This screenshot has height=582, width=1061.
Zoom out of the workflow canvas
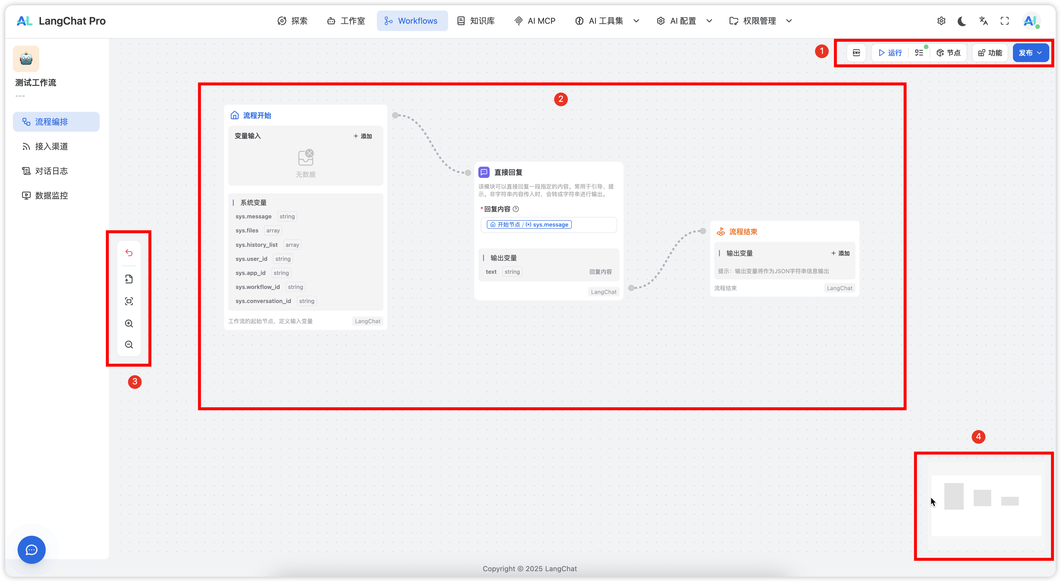(129, 345)
